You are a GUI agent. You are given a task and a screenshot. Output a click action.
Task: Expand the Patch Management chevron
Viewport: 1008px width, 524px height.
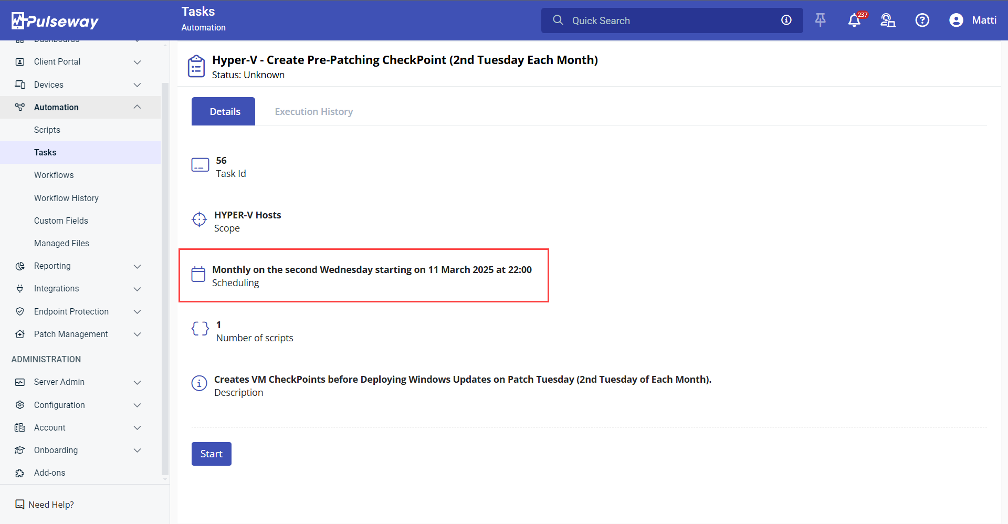(137, 334)
